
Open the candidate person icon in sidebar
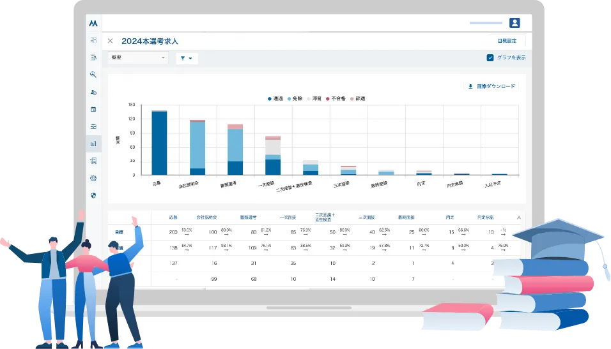tap(93, 92)
